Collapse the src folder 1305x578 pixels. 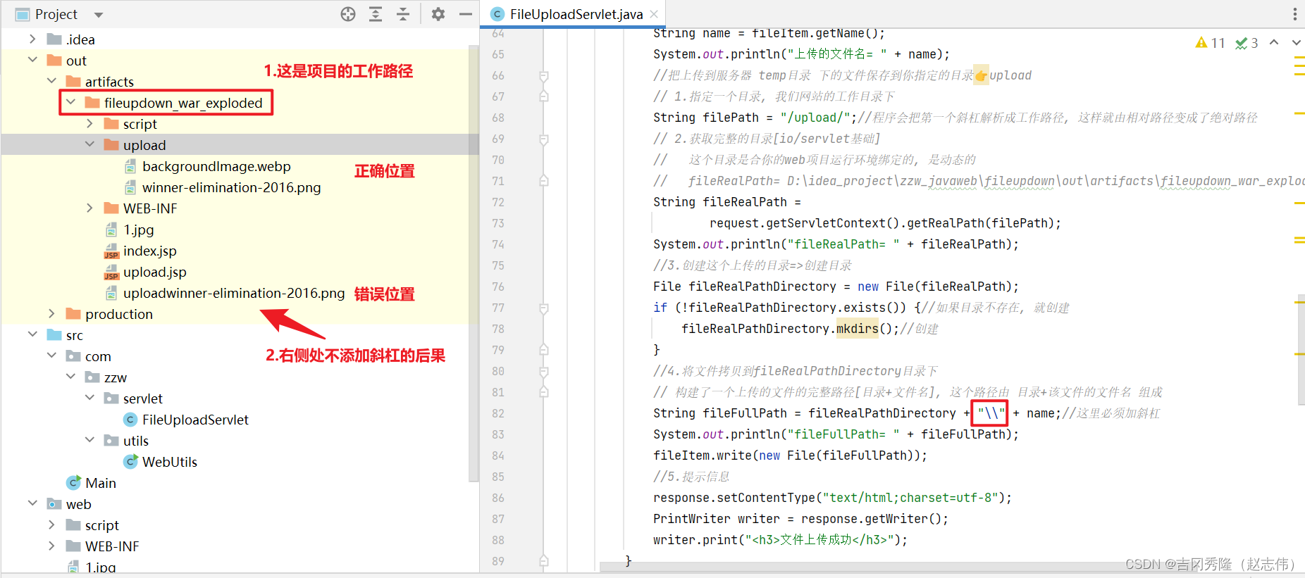coord(32,334)
